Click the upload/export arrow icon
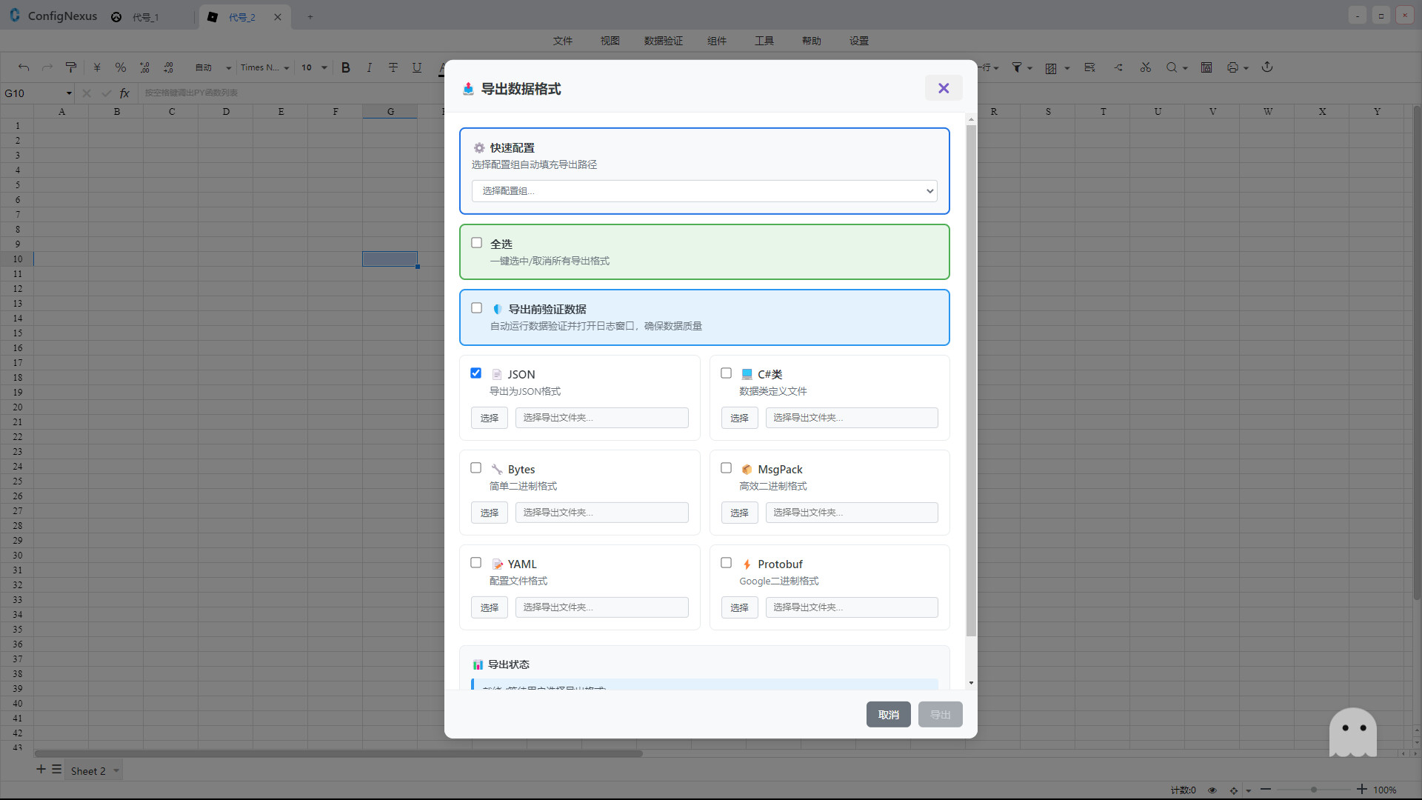Image resolution: width=1422 pixels, height=800 pixels. (x=1267, y=67)
